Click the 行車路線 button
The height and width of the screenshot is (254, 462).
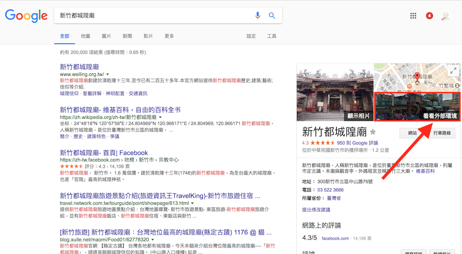point(442,133)
